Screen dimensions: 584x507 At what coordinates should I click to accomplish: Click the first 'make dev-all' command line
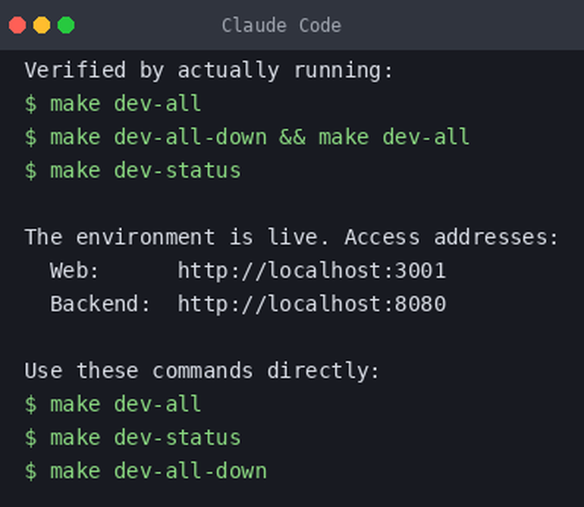point(113,103)
